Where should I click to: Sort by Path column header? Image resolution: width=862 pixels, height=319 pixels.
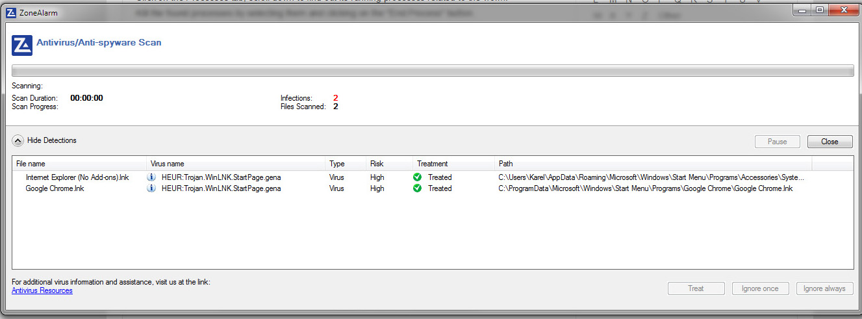coord(653,164)
